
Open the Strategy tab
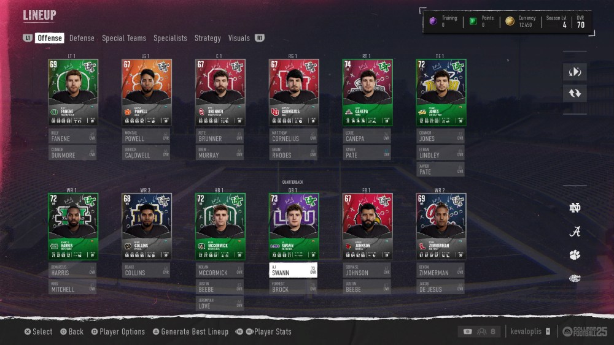(208, 38)
